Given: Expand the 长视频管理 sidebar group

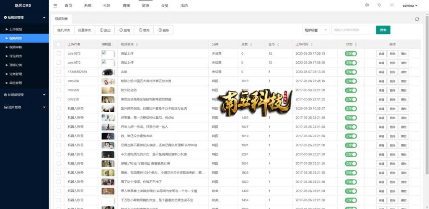Looking at the screenshot, I should (24, 95).
